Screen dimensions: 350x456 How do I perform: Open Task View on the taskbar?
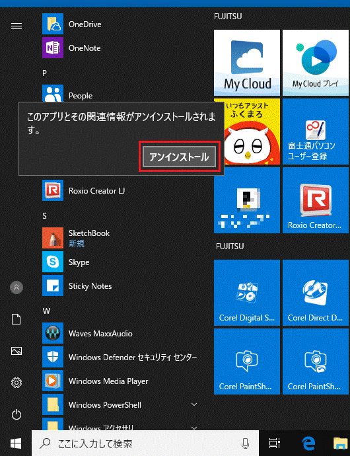275,443
